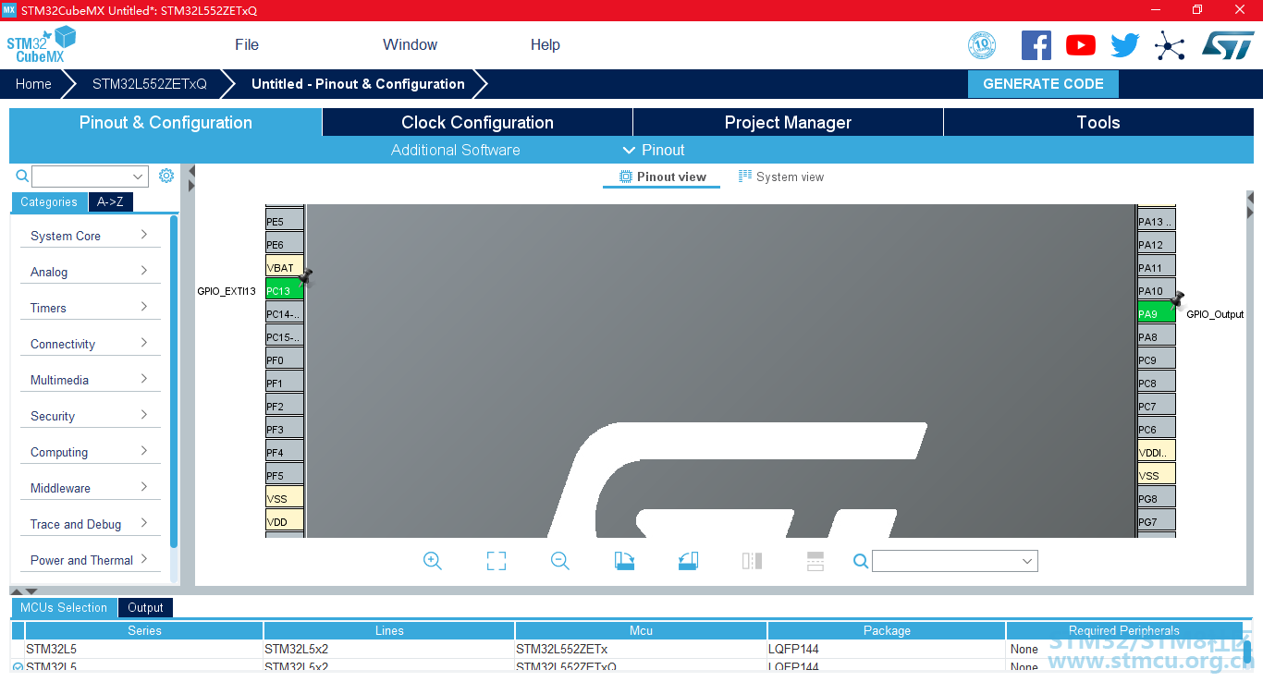This screenshot has width=1263, height=682.
Task: Click the VBAT pin
Action: coord(285,267)
